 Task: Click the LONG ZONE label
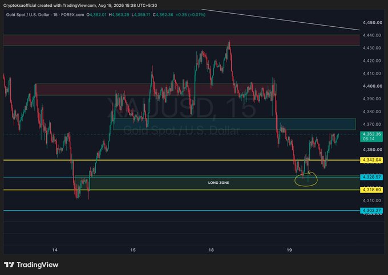(219, 183)
